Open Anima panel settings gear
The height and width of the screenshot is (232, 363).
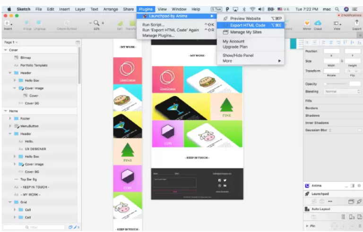point(359,186)
